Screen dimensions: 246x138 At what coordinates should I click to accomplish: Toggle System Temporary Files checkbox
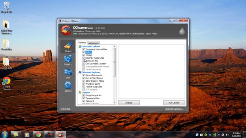click(x=84, y=98)
